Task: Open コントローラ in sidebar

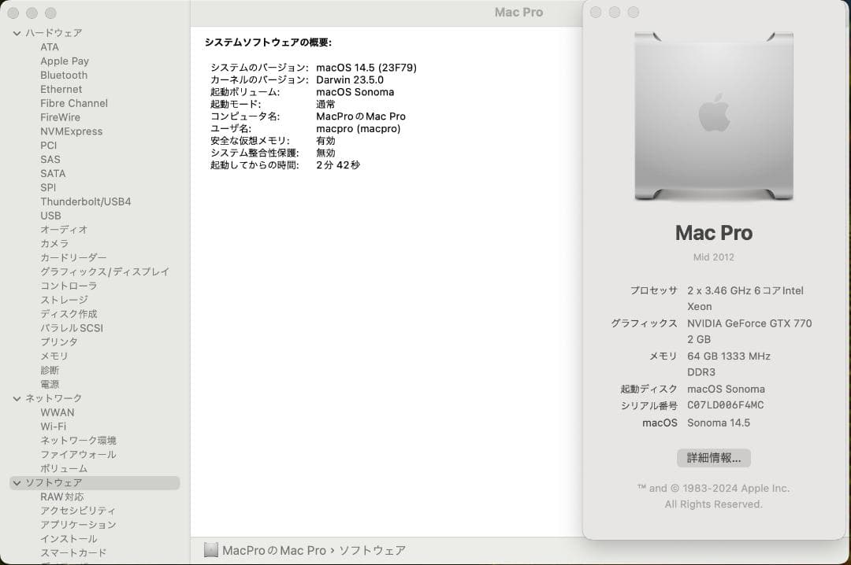Action: tap(69, 286)
